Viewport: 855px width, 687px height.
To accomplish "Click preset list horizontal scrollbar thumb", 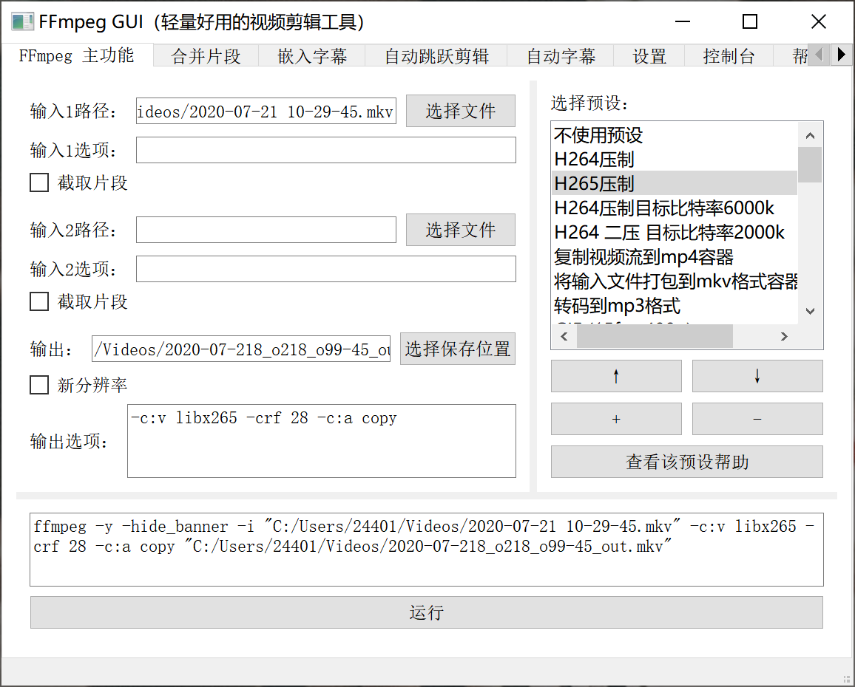I will (x=655, y=337).
